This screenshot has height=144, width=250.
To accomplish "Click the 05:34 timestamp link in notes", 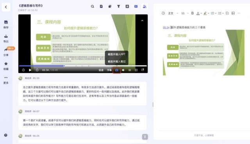I will [166, 28].
